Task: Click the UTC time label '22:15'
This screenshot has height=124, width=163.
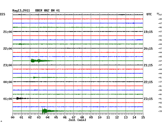Action: tap(148, 82)
